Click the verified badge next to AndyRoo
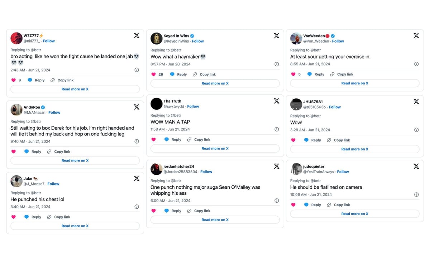This screenshot has height=268, width=430. pos(42,107)
